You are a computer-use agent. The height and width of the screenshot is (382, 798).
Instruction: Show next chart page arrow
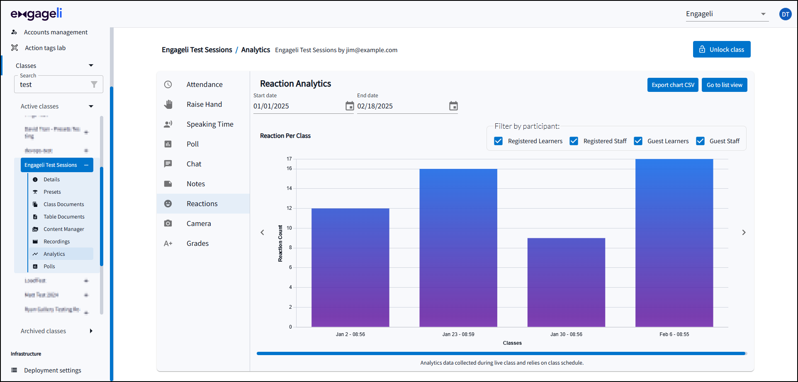click(744, 233)
